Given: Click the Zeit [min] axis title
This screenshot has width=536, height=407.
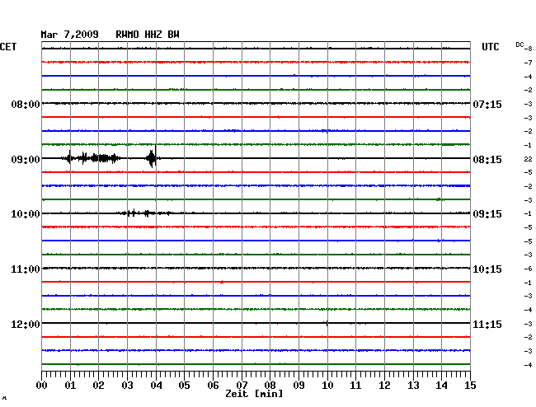Looking at the screenshot, I should tap(254, 394).
